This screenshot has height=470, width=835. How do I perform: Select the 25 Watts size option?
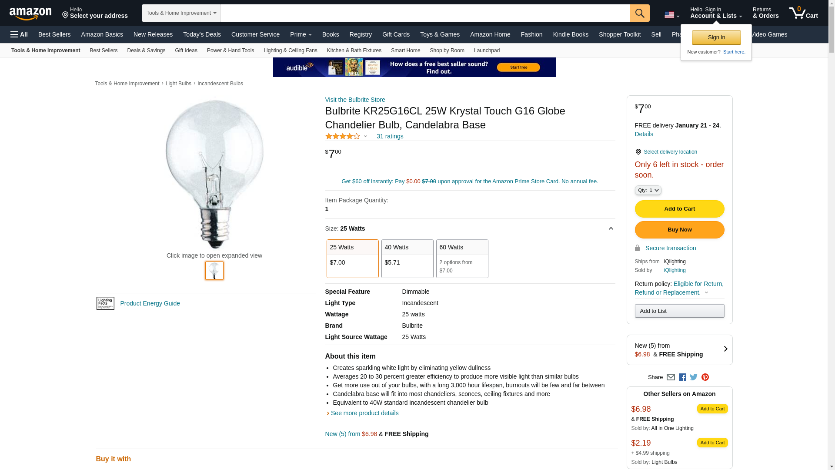point(352,258)
